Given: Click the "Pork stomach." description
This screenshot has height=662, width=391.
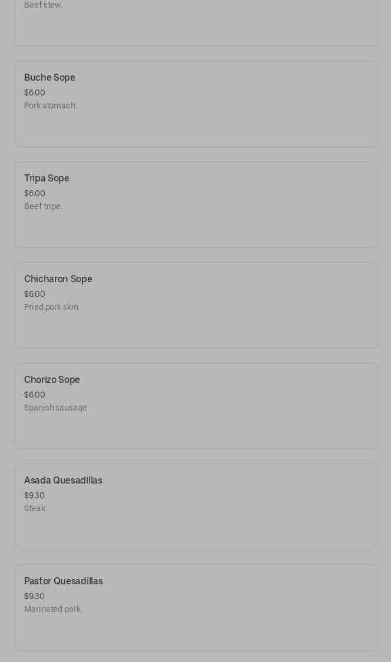Looking at the screenshot, I should coord(51,106).
